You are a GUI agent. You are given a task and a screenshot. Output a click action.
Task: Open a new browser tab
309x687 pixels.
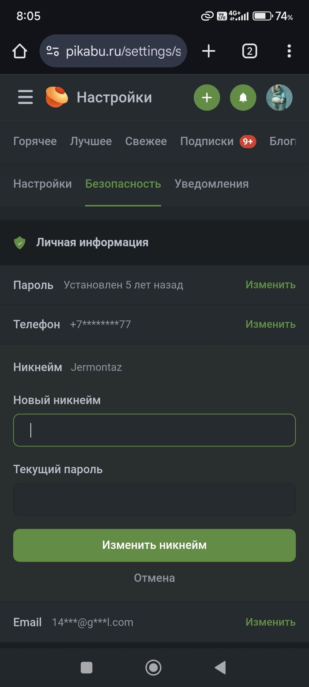click(x=209, y=51)
